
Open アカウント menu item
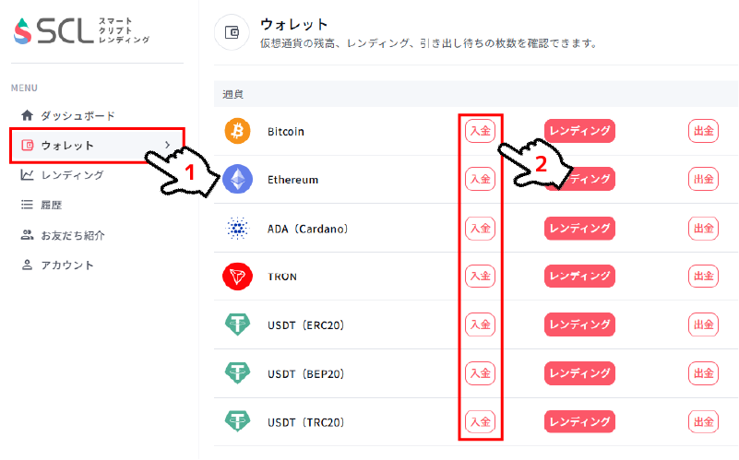pyautogui.click(x=67, y=265)
